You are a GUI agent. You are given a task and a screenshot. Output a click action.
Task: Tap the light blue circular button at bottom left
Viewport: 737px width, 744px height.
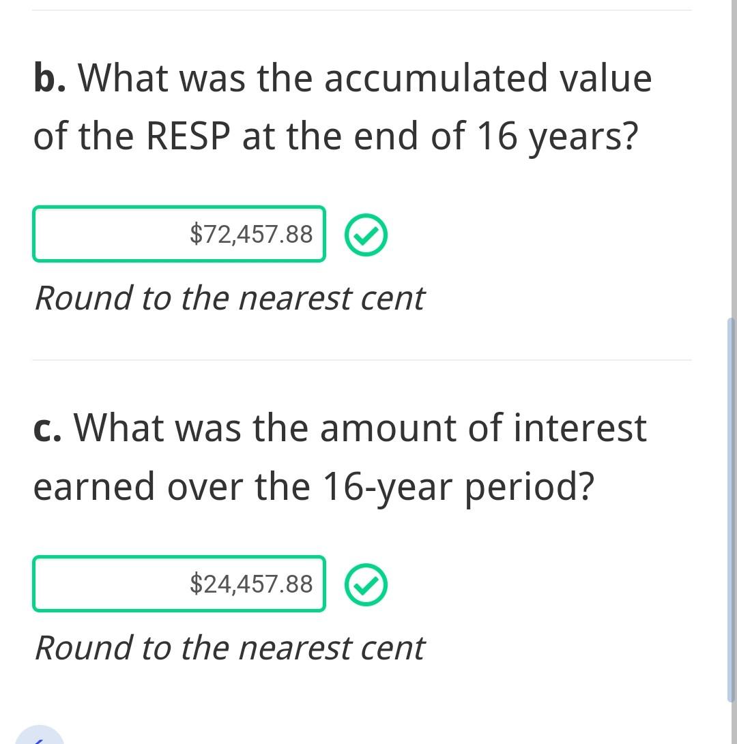coord(40,736)
